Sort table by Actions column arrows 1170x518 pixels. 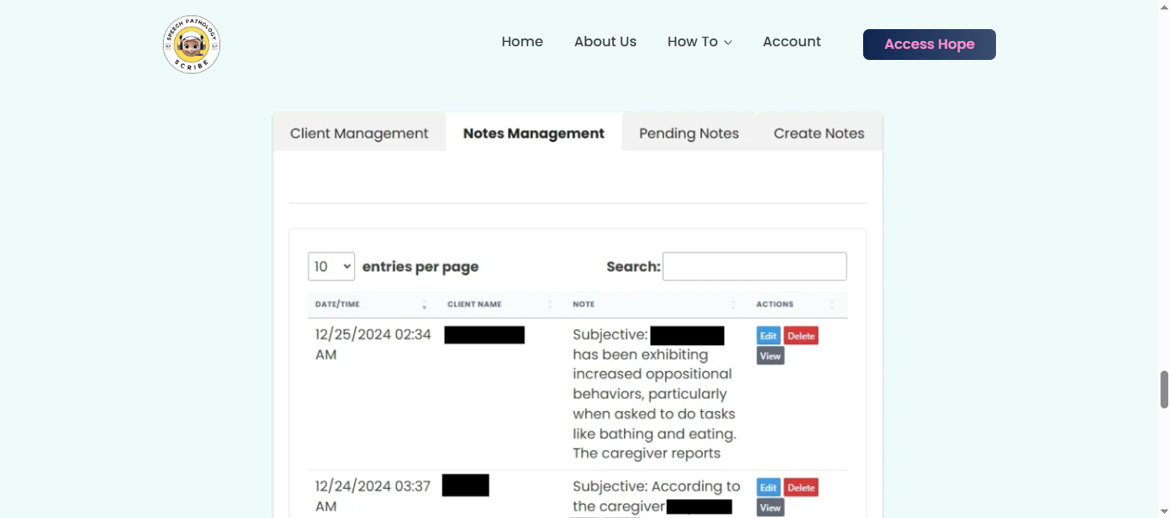click(831, 305)
